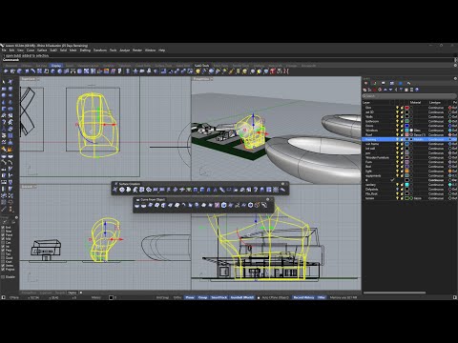Select the WoodenFurniture layer row
458x343 pixels.
pos(409,157)
